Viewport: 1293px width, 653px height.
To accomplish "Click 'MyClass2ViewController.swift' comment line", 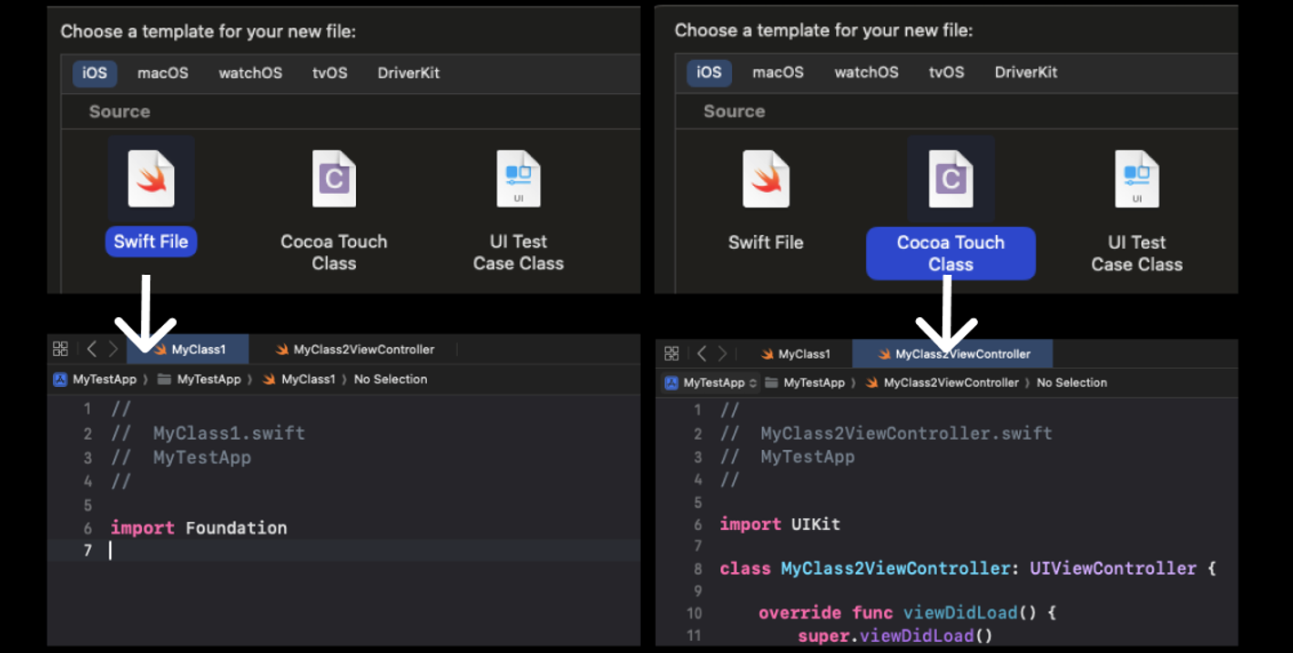I will (886, 434).
